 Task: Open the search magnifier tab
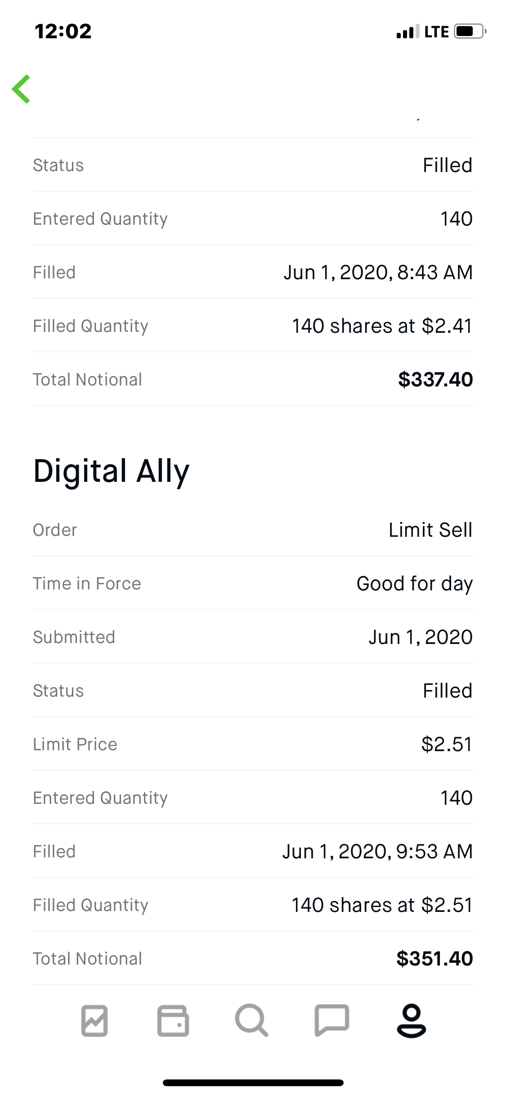tap(251, 1020)
